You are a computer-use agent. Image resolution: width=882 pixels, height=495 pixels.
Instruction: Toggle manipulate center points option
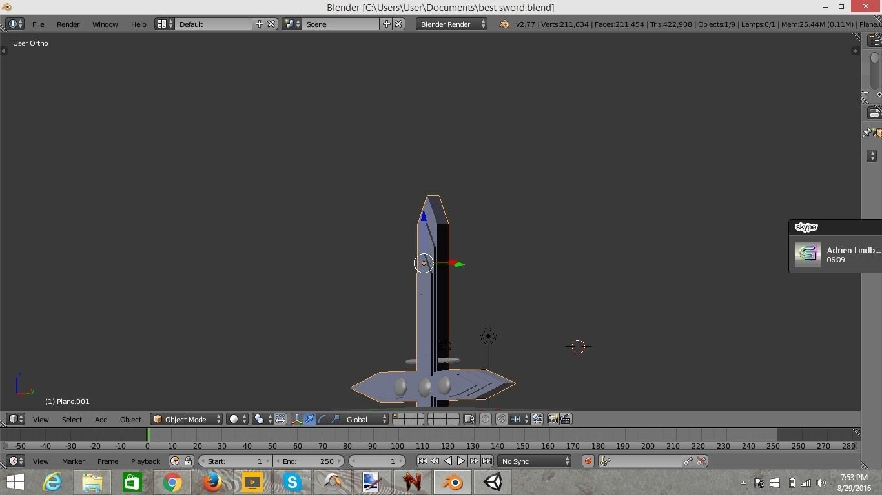click(280, 419)
